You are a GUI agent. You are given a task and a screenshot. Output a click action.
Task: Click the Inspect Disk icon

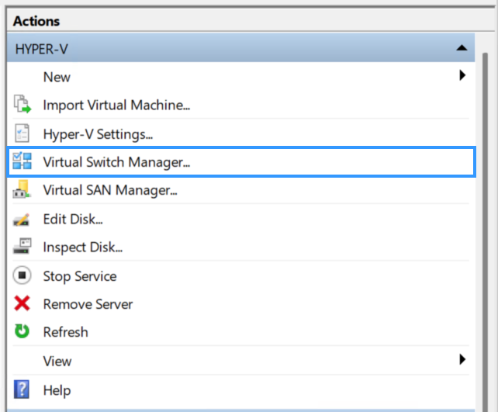(22, 246)
